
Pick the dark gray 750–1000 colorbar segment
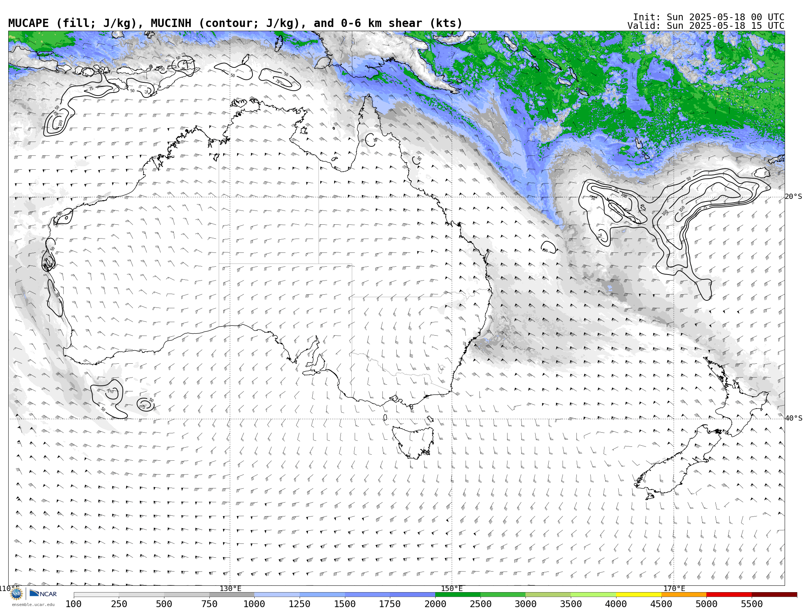232,594
